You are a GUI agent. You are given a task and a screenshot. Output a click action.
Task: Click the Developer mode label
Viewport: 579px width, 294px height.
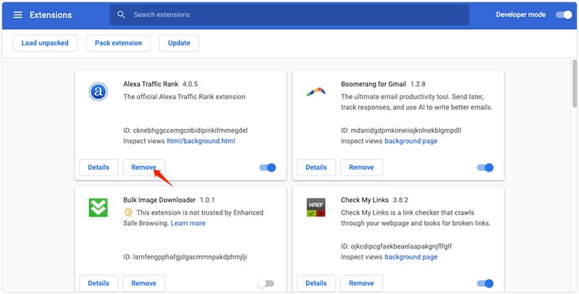pyautogui.click(x=520, y=14)
